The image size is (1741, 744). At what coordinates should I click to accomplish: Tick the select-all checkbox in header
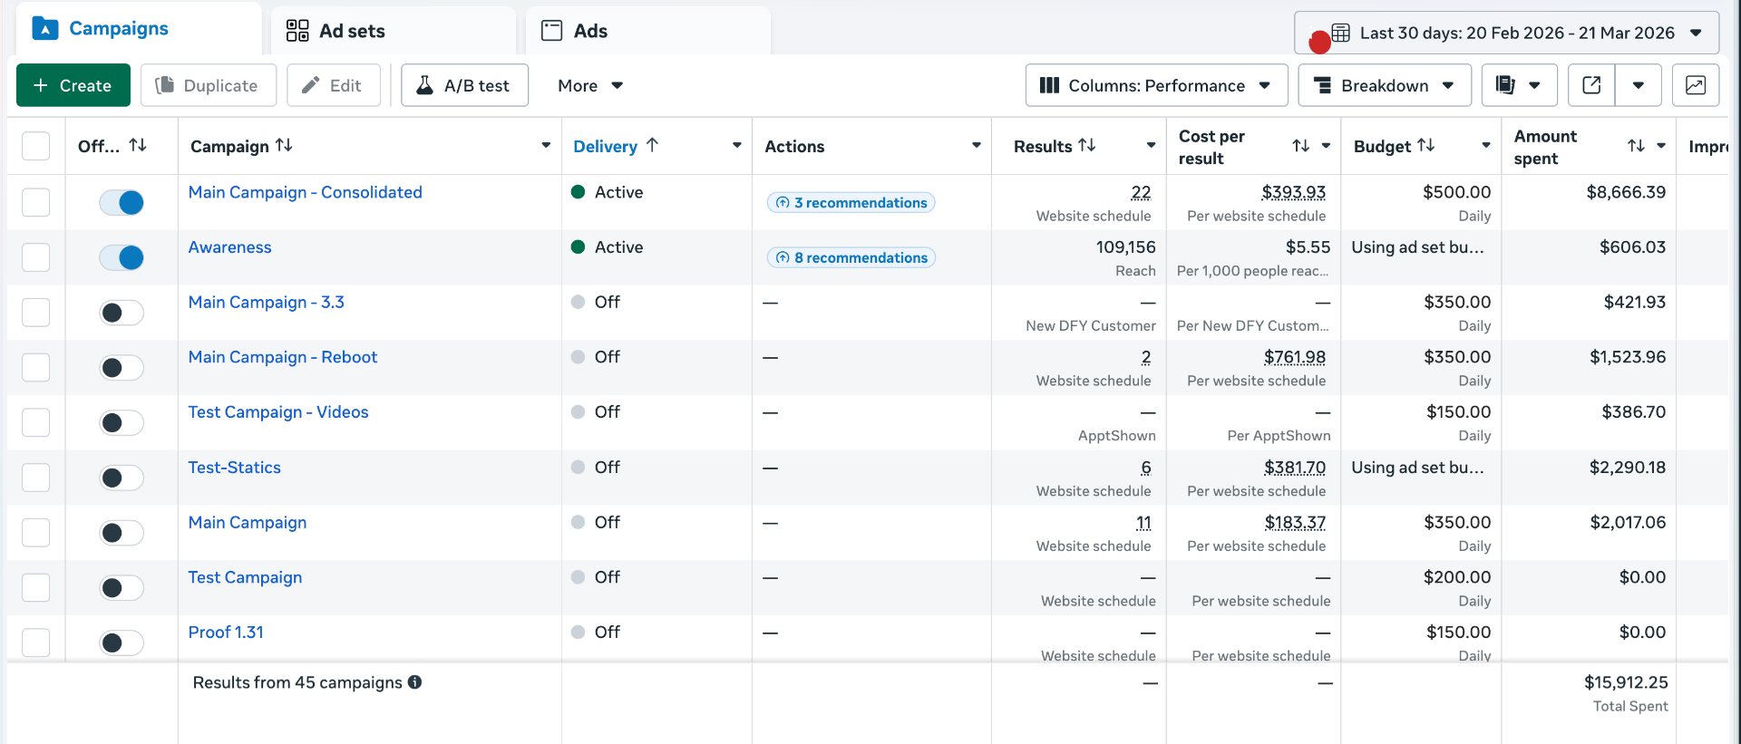(x=35, y=146)
